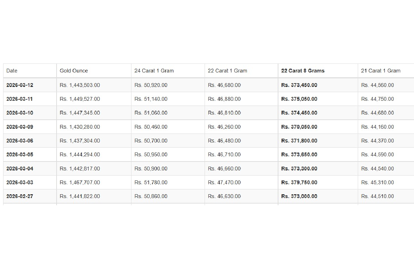Viewport: 414px width, 276px height.
Task: Click the 22 Carat 8 Grams header
Action: (303, 71)
